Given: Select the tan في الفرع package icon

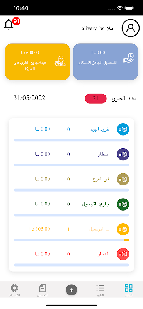Looking at the screenshot, I should pos(123,179).
